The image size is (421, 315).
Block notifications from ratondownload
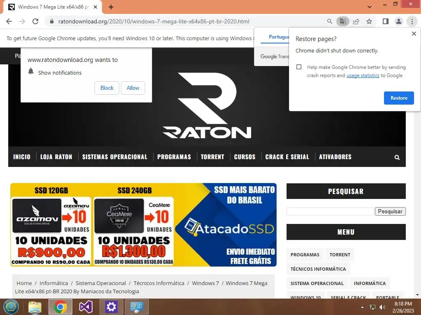tap(107, 88)
